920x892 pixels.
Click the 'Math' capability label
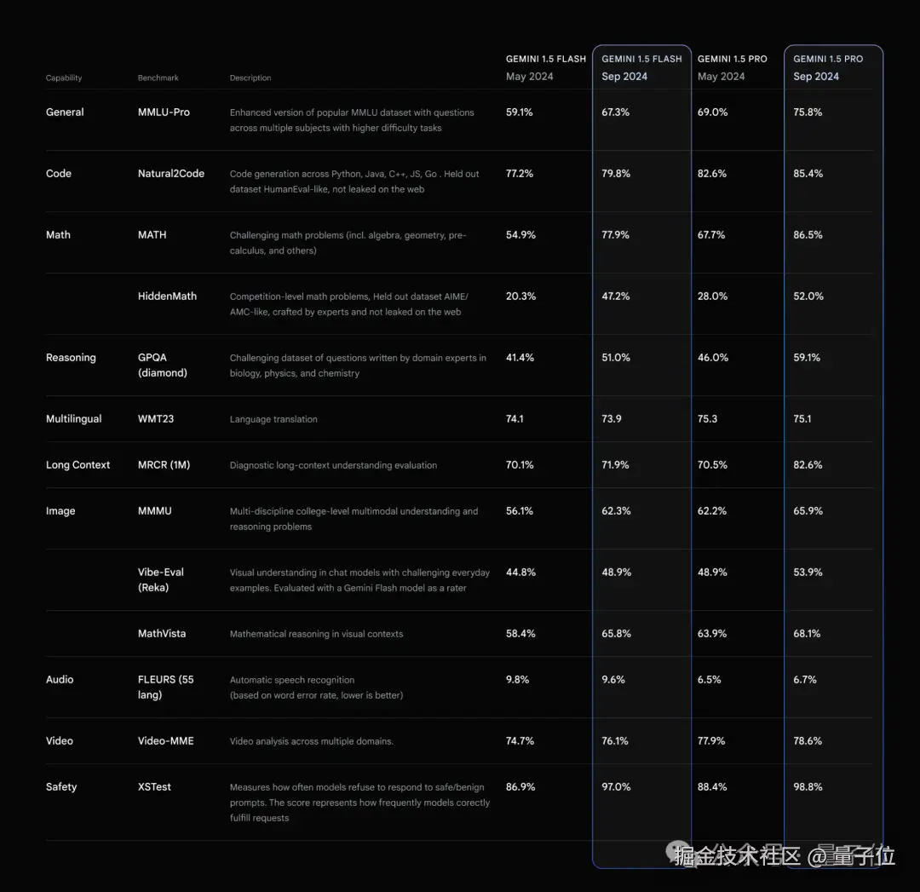tap(58, 235)
